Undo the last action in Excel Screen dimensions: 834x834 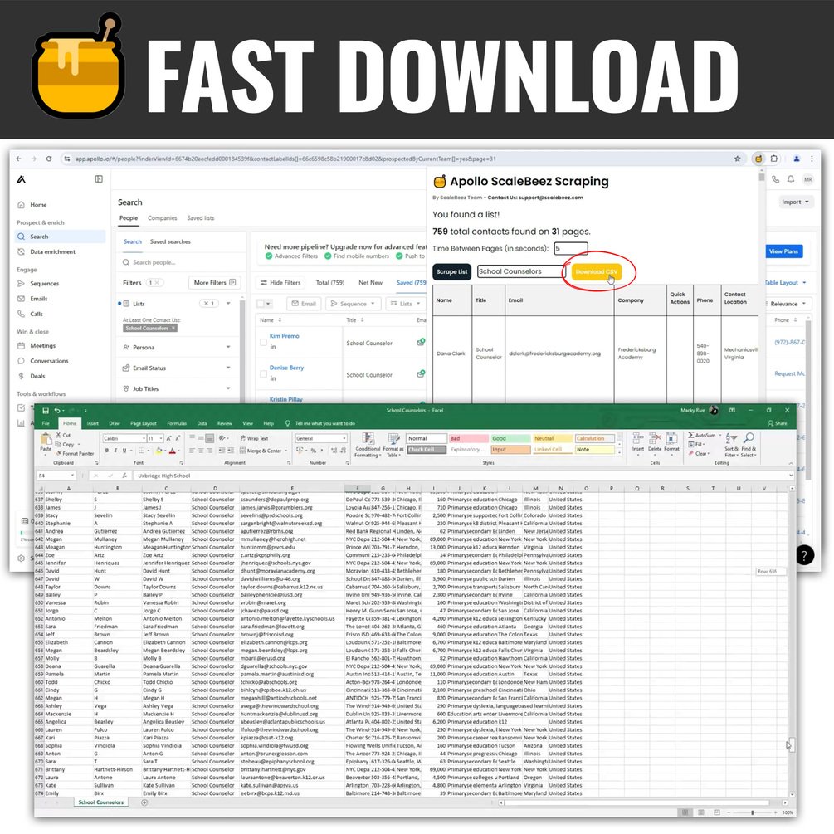pyautogui.click(x=57, y=411)
